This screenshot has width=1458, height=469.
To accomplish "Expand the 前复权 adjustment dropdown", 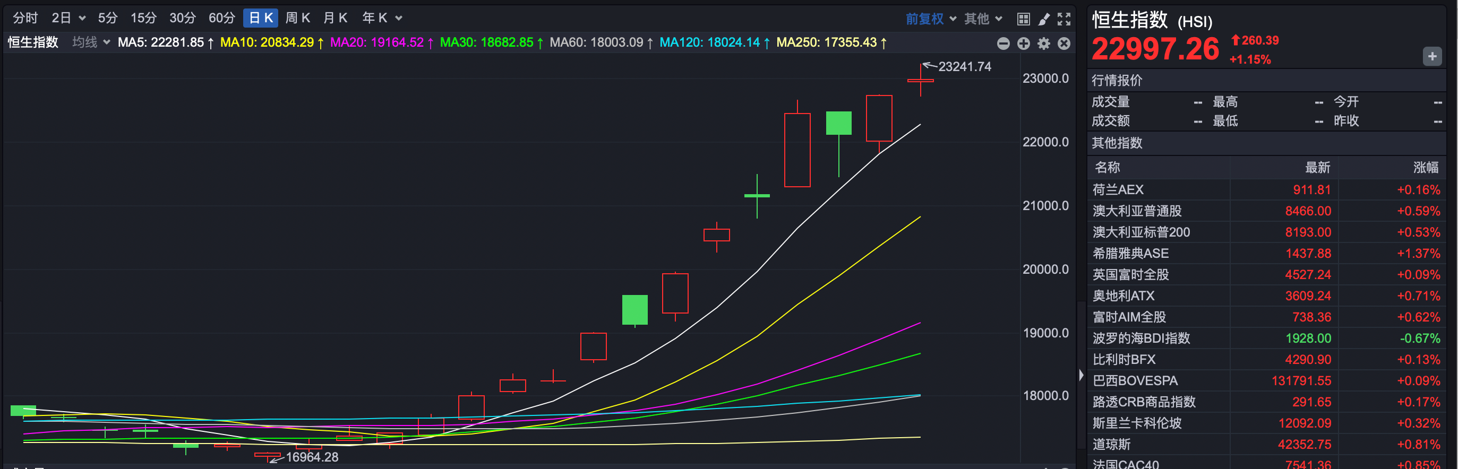I will [x=930, y=19].
